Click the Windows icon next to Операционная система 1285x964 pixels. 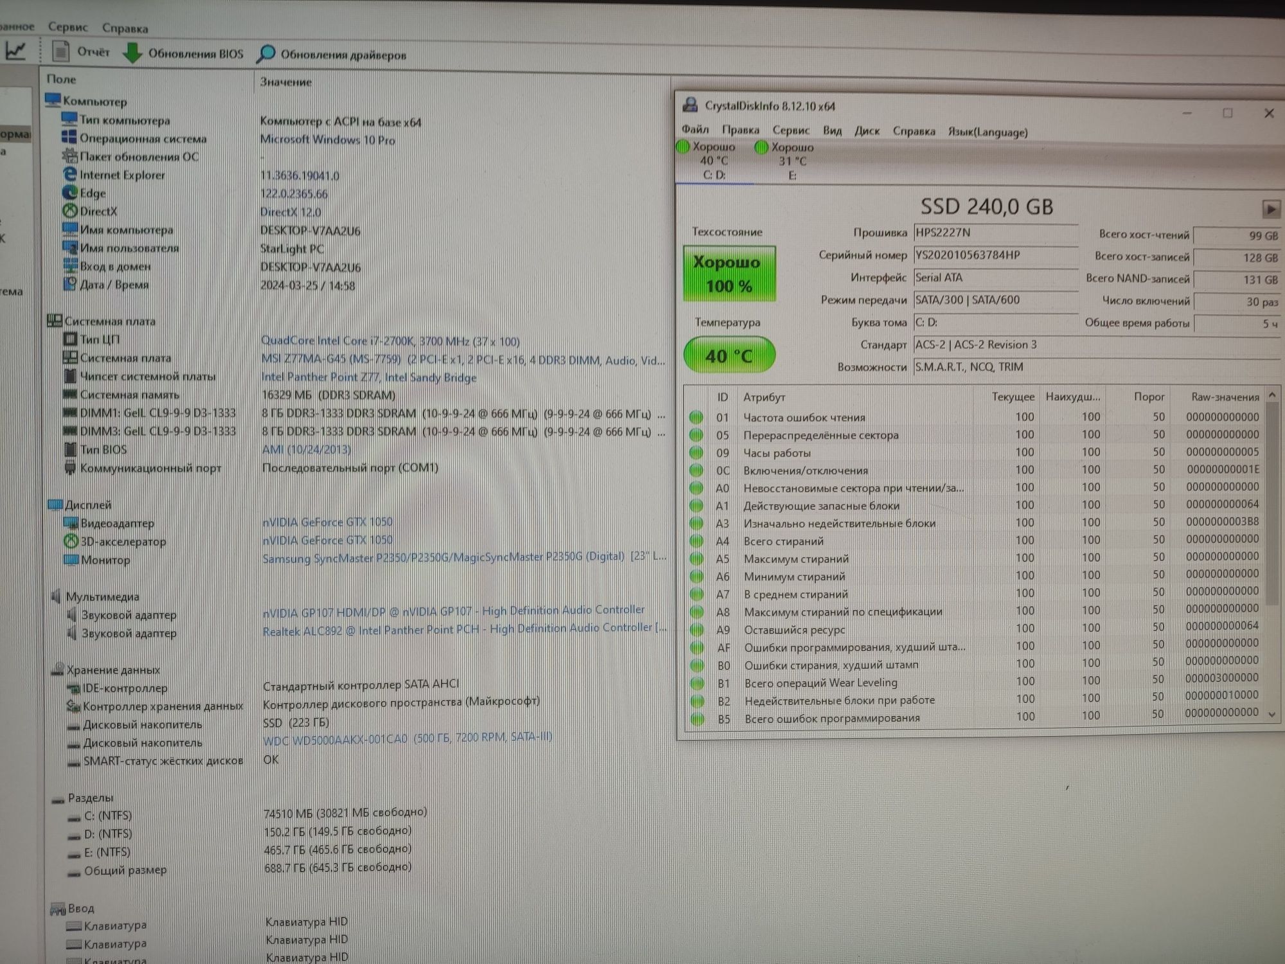[x=69, y=138]
